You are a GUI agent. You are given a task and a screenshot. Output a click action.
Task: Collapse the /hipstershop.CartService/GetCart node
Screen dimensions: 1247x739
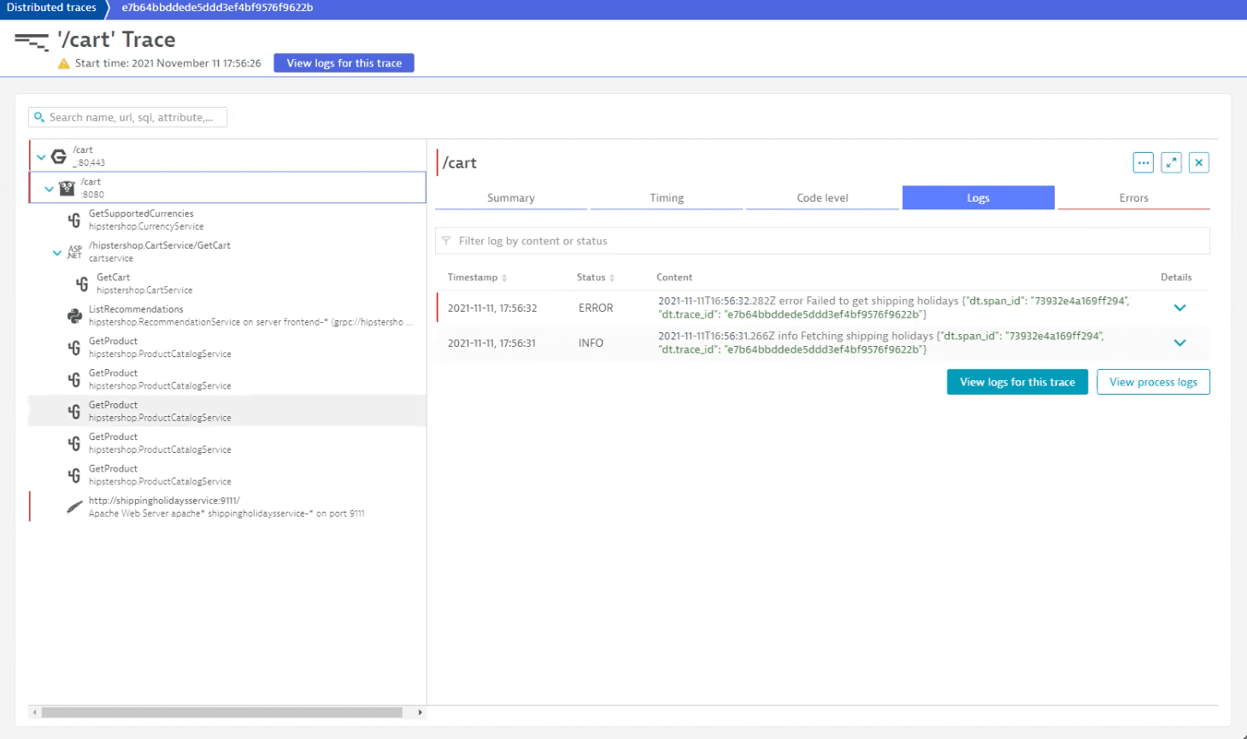coord(56,252)
